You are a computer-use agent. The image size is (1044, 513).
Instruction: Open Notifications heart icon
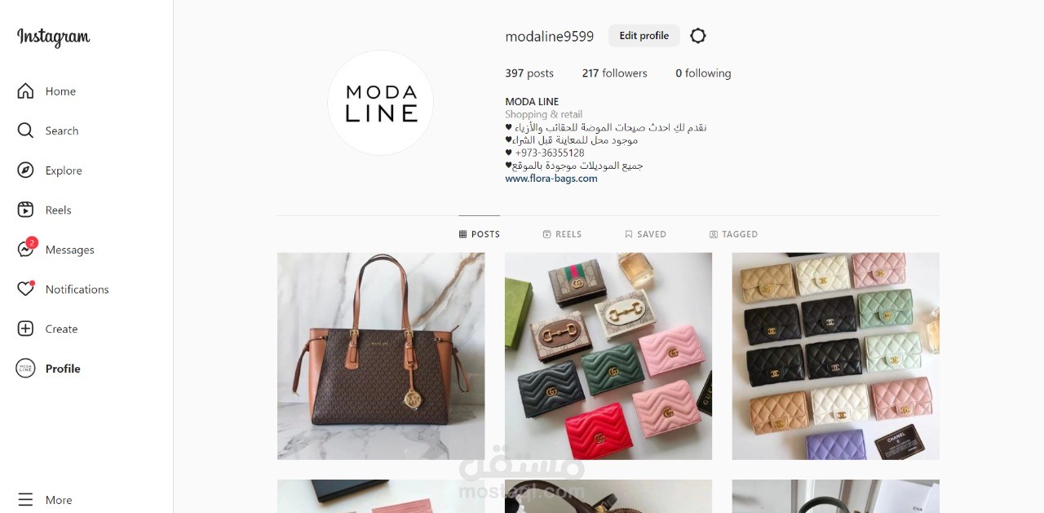pyautogui.click(x=26, y=289)
